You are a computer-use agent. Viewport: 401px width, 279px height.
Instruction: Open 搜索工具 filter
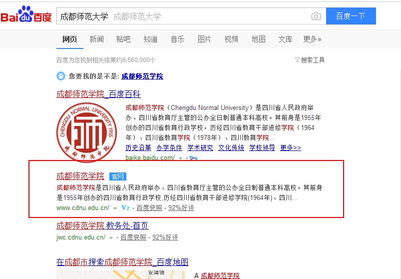point(313,60)
